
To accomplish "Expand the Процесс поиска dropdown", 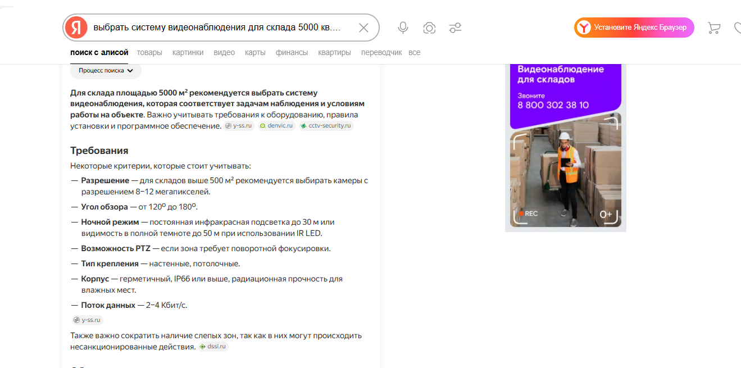I will 105,70.
